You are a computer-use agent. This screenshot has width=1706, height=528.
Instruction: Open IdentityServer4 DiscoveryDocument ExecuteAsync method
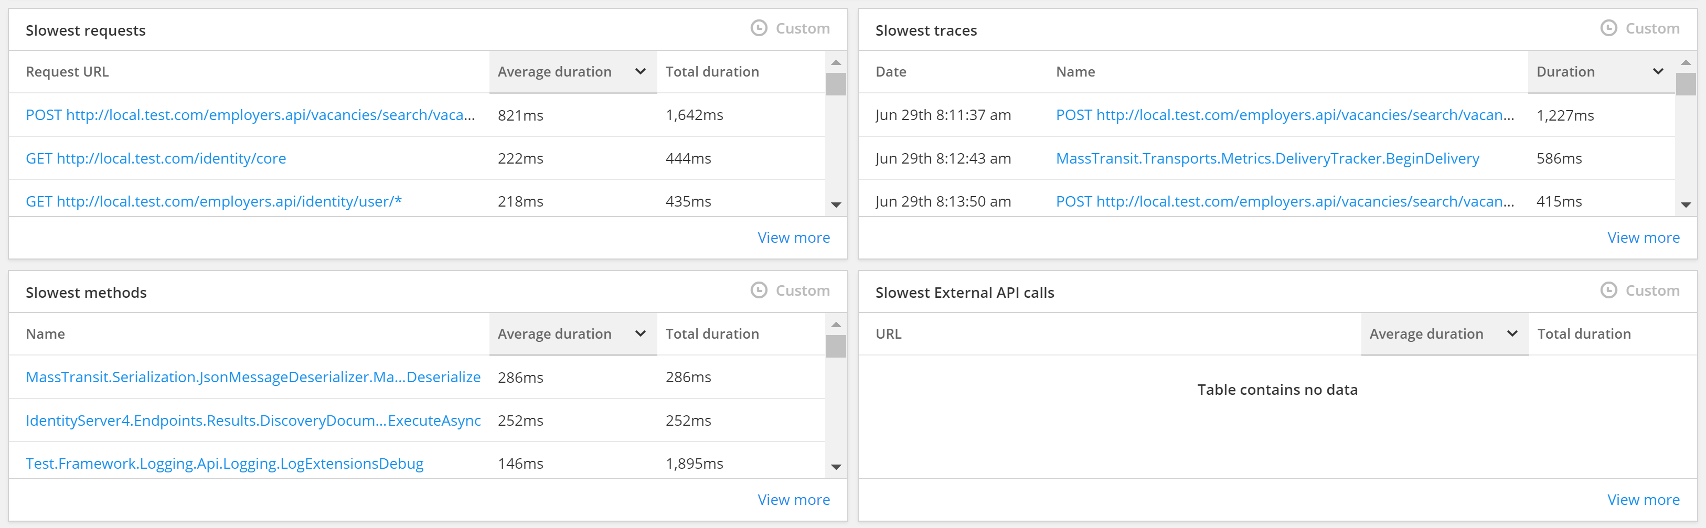click(253, 420)
